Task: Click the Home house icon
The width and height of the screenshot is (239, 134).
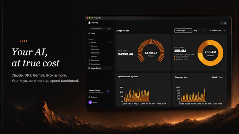Action: coord(89,33)
